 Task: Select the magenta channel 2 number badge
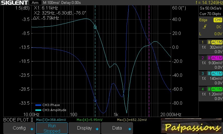tap(203, 58)
